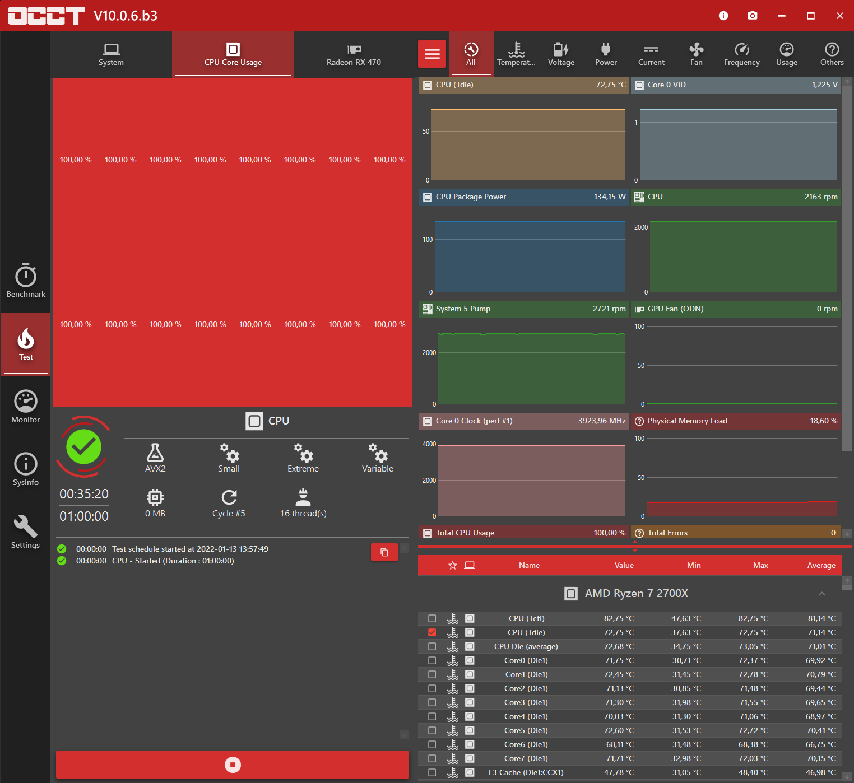Open the Benchmark section in sidebar
The width and height of the screenshot is (854, 783).
tap(26, 281)
